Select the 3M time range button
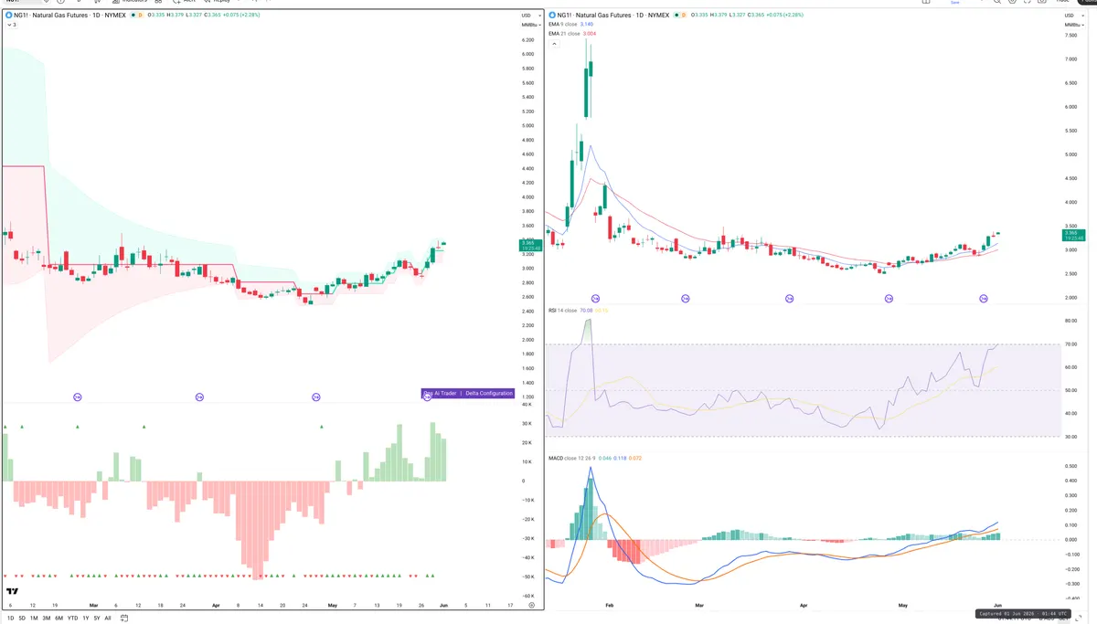 point(47,619)
